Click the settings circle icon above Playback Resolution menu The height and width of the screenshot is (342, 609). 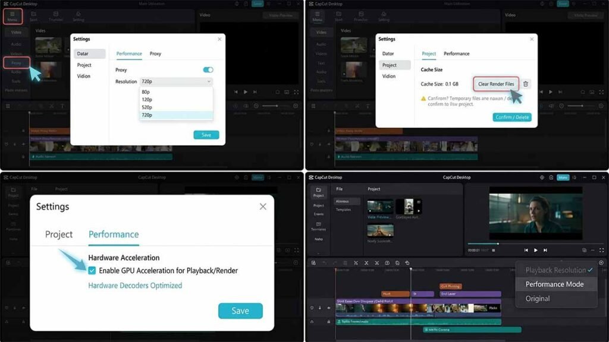[601, 262]
